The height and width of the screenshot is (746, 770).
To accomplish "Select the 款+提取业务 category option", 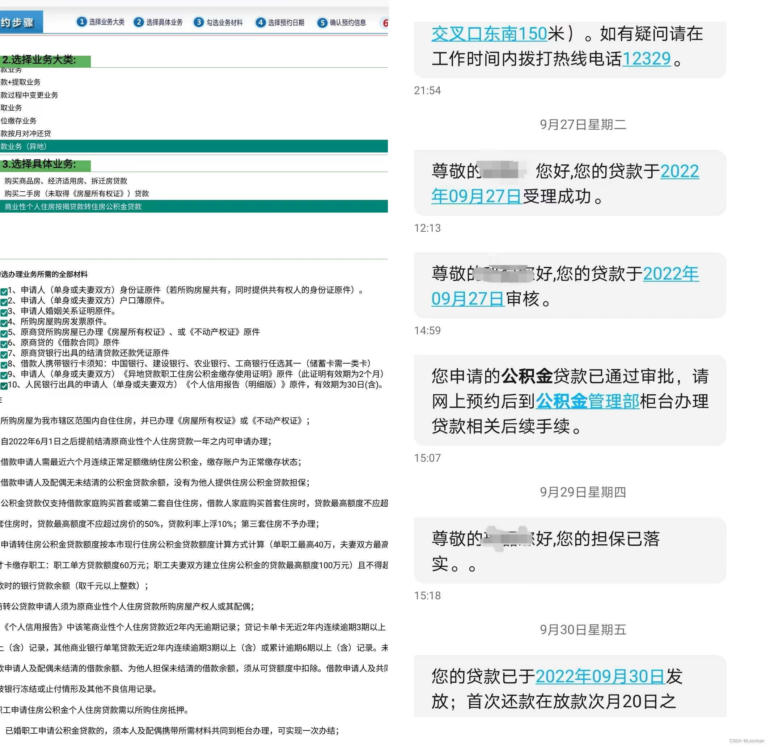I will tap(21, 82).
